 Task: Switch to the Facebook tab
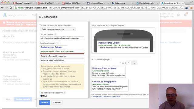tap(122, 3)
